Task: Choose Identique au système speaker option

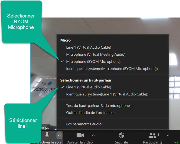Action: (x=107, y=94)
